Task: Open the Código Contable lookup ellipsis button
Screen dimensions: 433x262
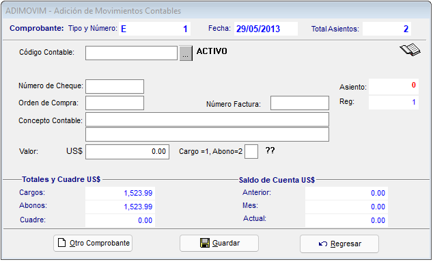Action: pyautogui.click(x=186, y=53)
